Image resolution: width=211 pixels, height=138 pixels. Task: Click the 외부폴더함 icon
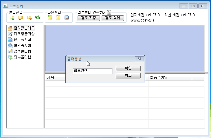(x=10, y=57)
